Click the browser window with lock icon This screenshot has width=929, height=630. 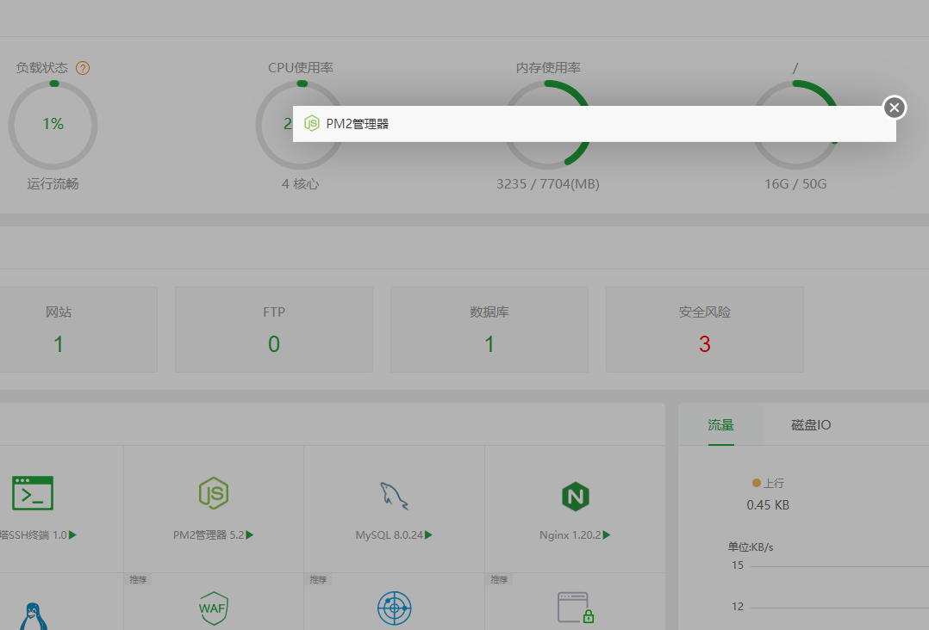pyautogui.click(x=576, y=608)
